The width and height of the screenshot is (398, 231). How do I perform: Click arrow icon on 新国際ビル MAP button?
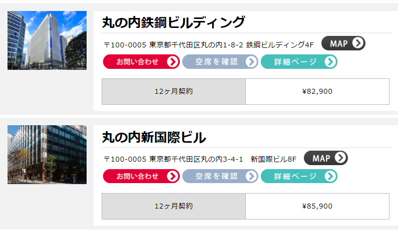pos(340,158)
